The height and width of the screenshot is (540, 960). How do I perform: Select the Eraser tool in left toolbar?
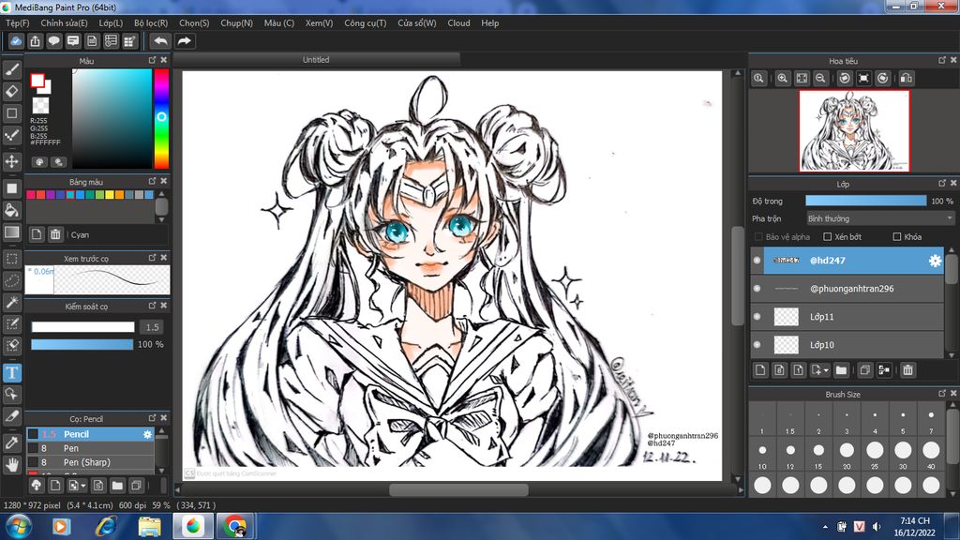[x=12, y=91]
